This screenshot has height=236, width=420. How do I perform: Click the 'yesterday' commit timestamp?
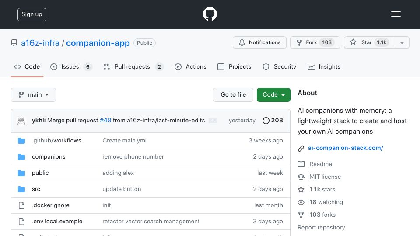(x=242, y=121)
